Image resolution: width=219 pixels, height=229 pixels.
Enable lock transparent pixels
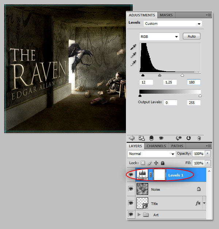coord(143,163)
